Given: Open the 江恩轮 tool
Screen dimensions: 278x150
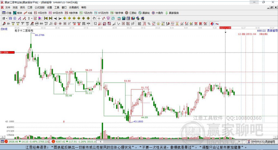Looking at the screenshot, I should (131, 13).
